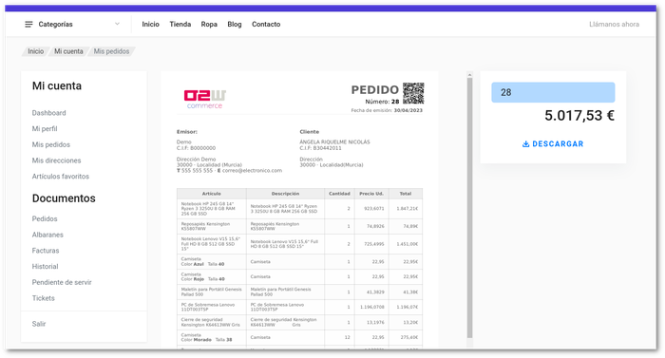The width and height of the screenshot is (665, 358).
Task: Click the Inicio breadcrumb
Action: point(36,51)
